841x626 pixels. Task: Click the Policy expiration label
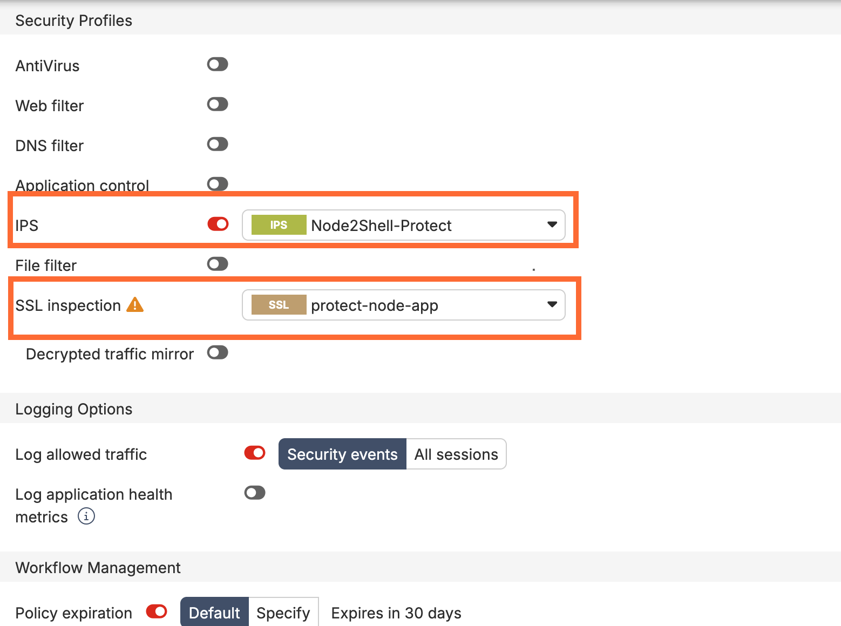pos(74,613)
